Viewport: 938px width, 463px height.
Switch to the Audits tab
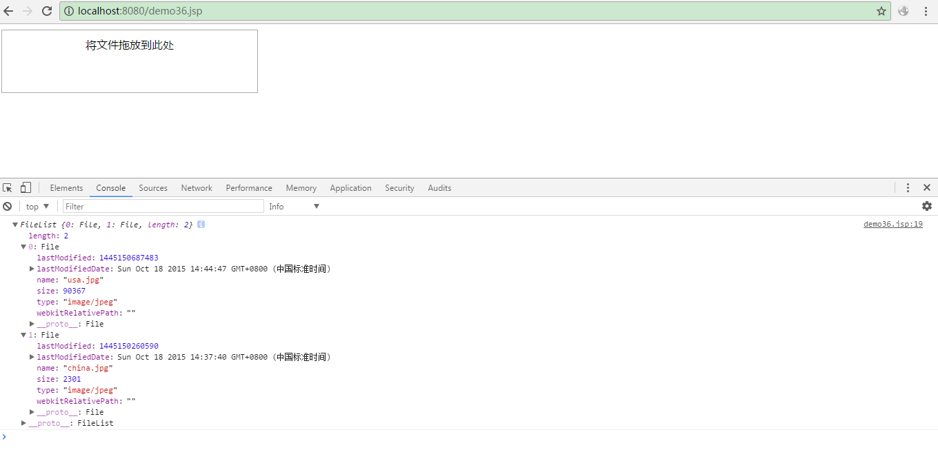click(x=439, y=188)
